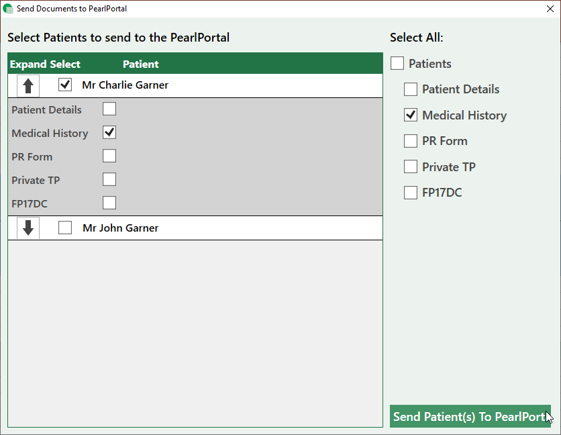Select the Mr John Garner patient name
Screen dimensions: 561x435
(x=121, y=228)
